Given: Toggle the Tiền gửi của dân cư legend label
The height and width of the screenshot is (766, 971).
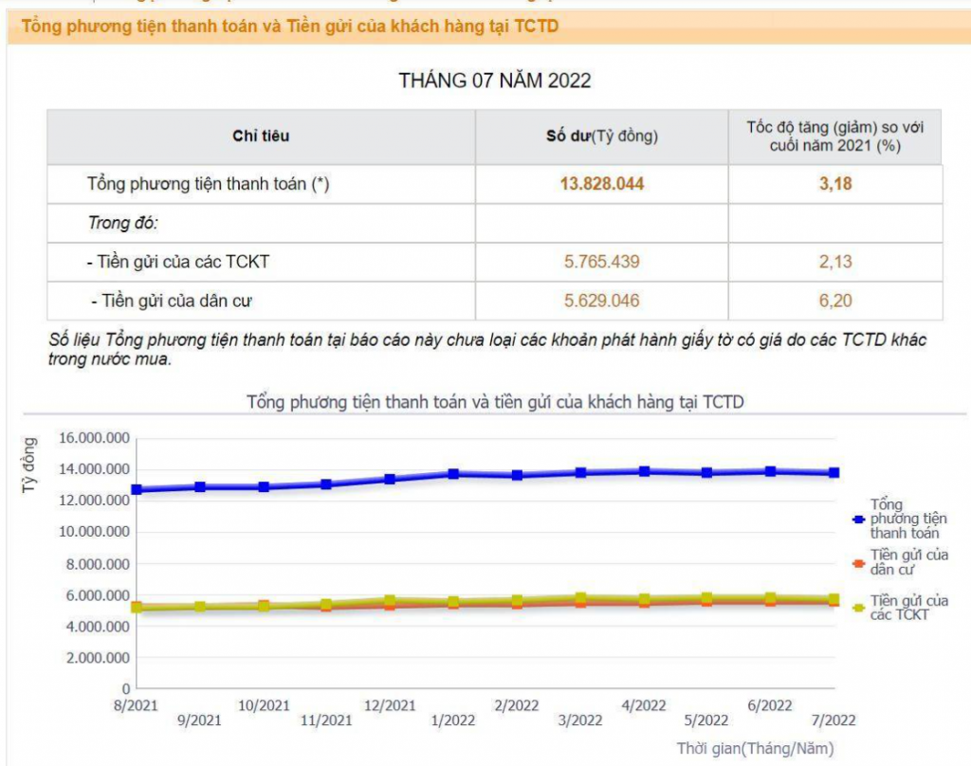Looking at the screenshot, I should [908, 561].
